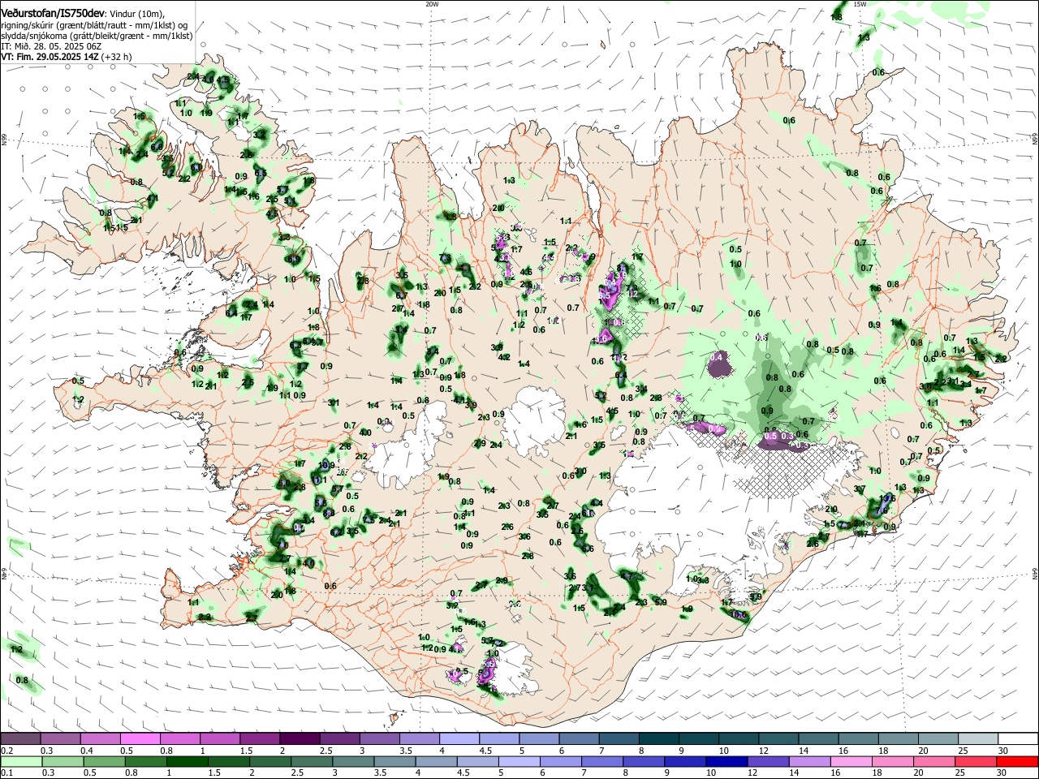Click the 'slydda/snjókoma' legend description line
The image size is (1039, 779).
point(97,36)
